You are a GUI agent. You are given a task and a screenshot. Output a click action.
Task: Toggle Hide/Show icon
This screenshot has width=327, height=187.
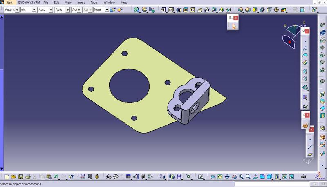(284, 177)
